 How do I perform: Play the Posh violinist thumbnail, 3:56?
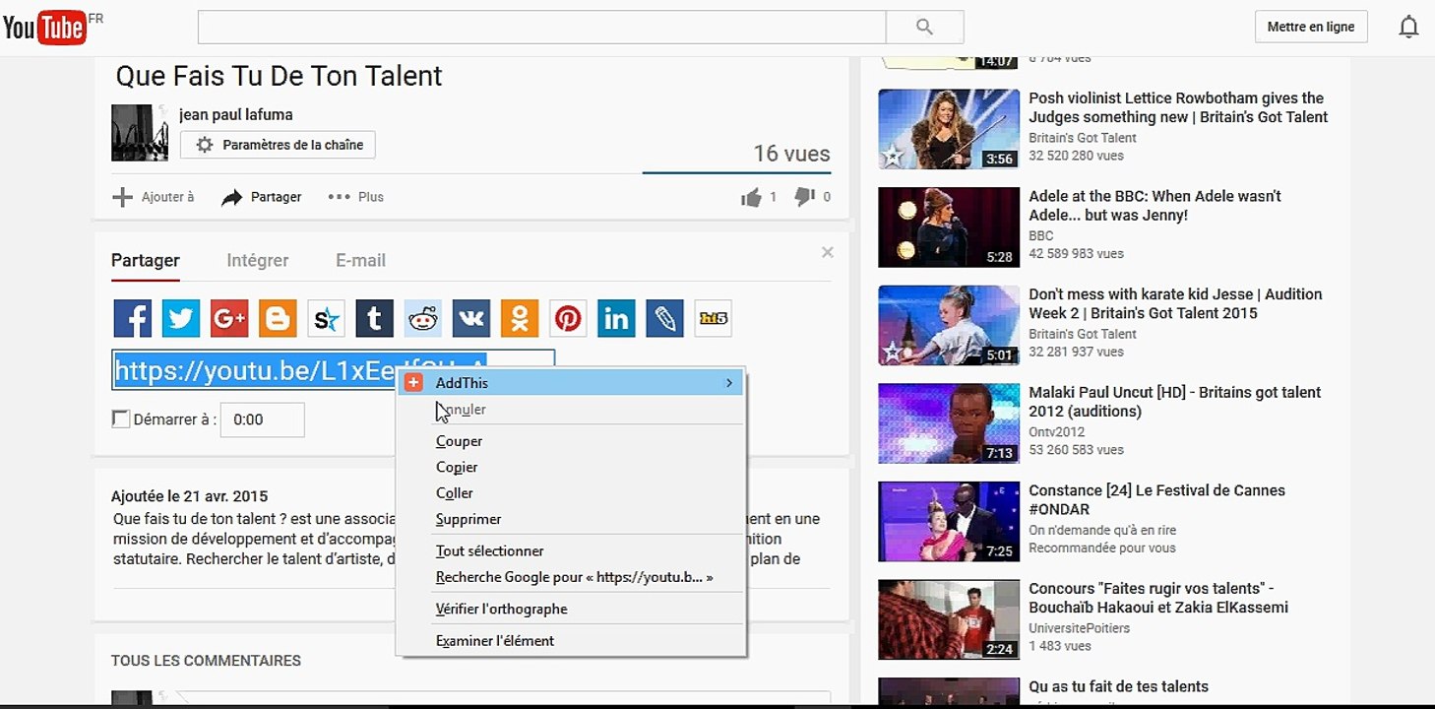[949, 129]
